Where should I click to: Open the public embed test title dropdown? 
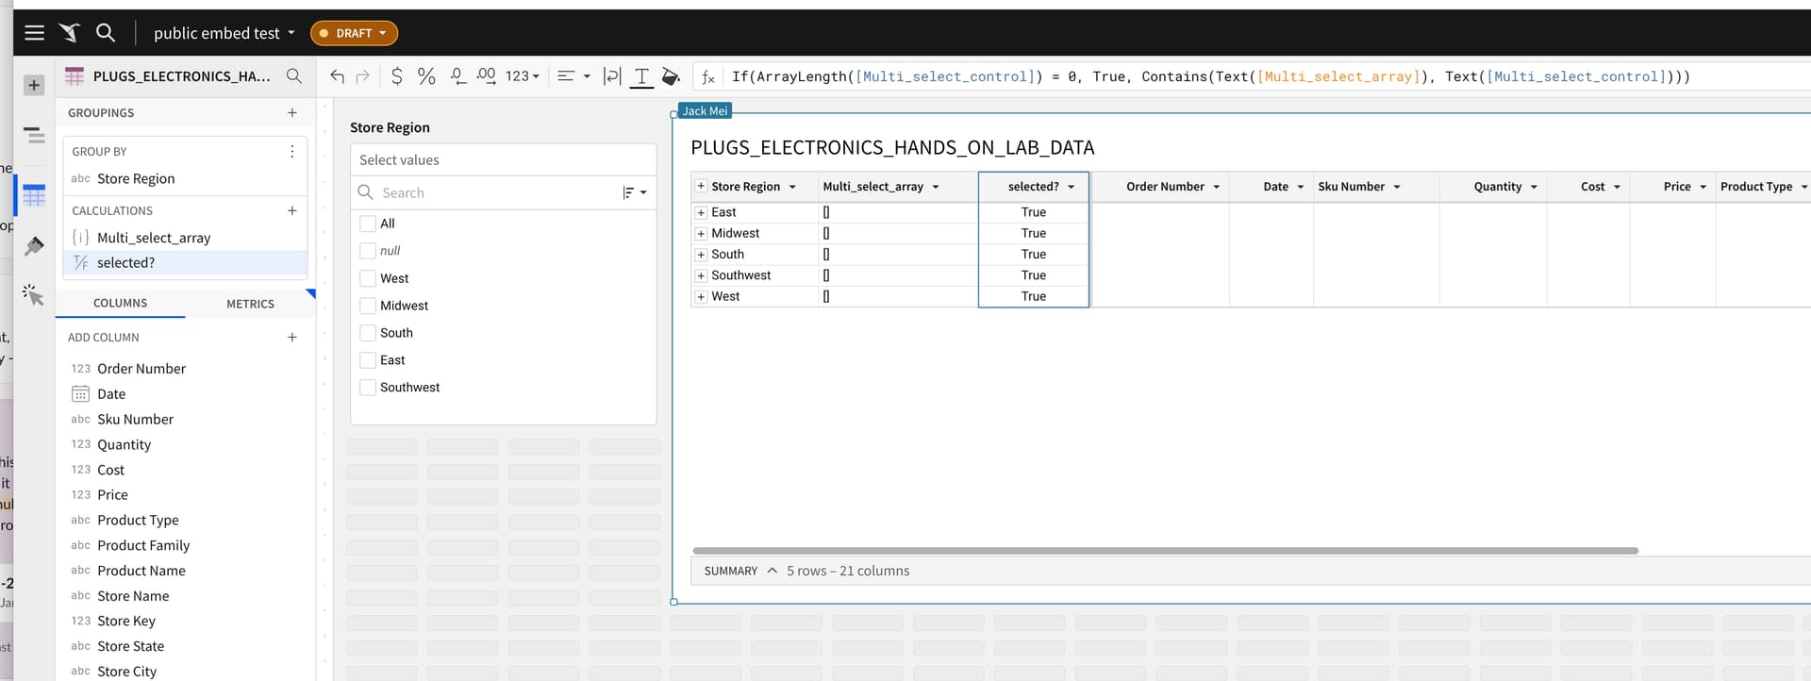tap(224, 33)
